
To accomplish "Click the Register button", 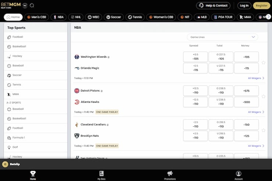I will point(262,6).
